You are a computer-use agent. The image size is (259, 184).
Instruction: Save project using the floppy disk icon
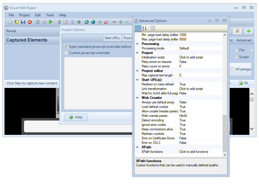pos(23,22)
